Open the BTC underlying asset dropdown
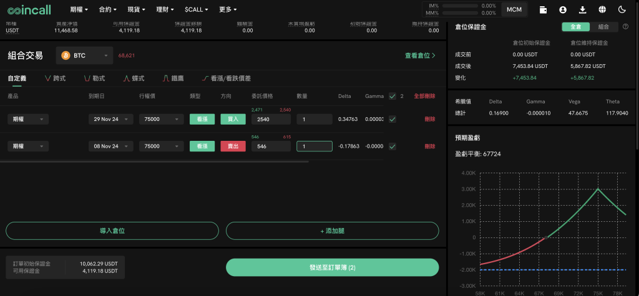Image resolution: width=639 pixels, height=296 pixels. [85, 55]
